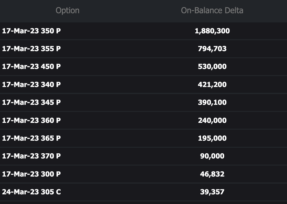Click the 17-Mar-23 360 P option
The width and height of the screenshot is (287, 204).
pos(32,120)
